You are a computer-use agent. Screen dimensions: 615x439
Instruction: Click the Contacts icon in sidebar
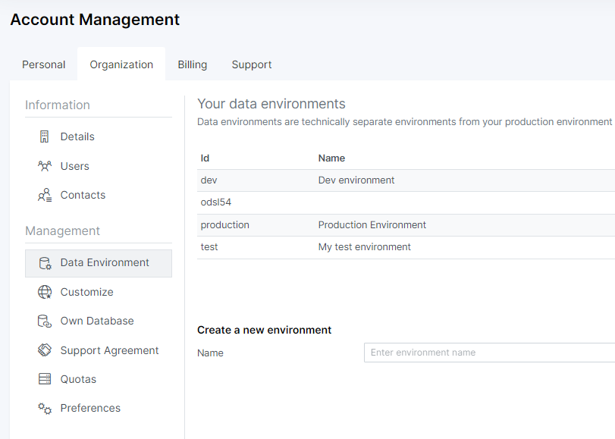click(x=45, y=195)
